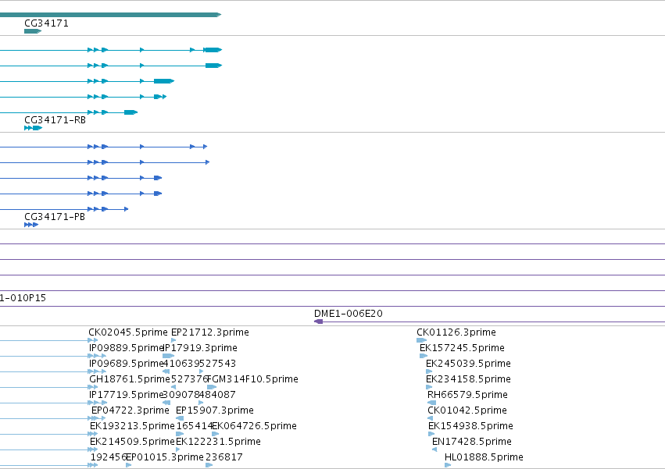Click the 309078 feature label
This screenshot has height=469, width=665.
[181, 395]
